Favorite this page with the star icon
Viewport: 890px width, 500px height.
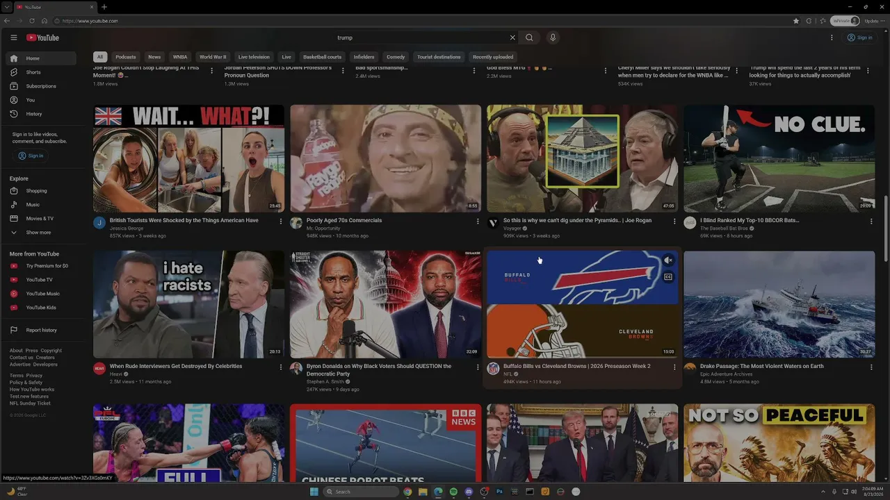coord(796,21)
